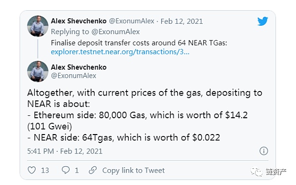
Task: Click the second Alex Shevchenko avatar
Action: [38, 71]
